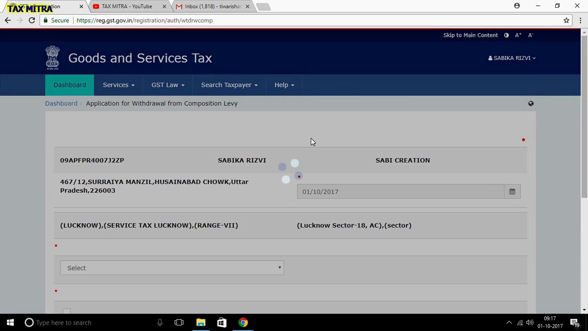
Task: Open the notification center icon
Action: pos(575,323)
